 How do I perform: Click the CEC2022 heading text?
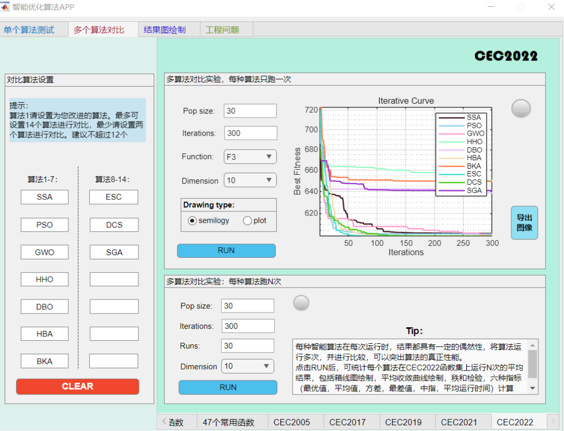(506, 56)
